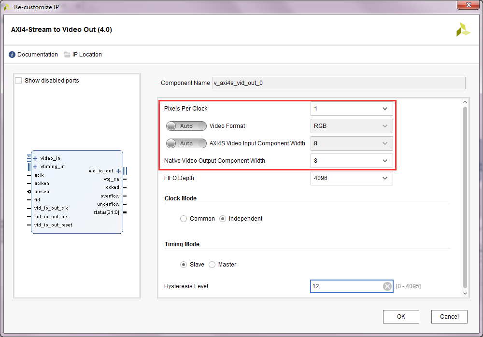The width and height of the screenshot is (483, 337).
Task: Click the [0 - 4095] range hint
Action: click(x=408, y=286)
